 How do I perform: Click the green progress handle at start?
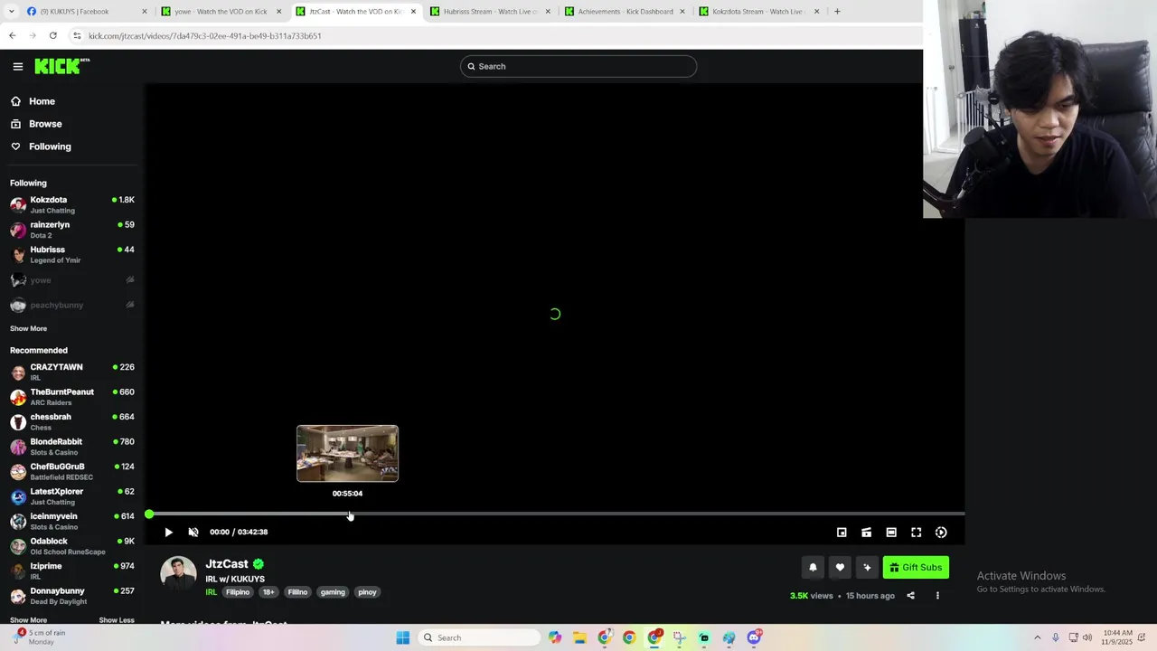click(x=149, y=514)
